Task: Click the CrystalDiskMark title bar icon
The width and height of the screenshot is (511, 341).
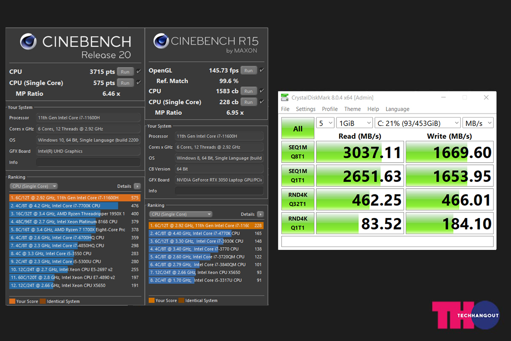Action: [x=284, y=97]
